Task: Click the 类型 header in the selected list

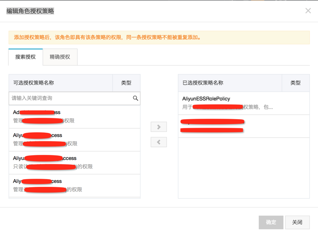Action: tap(296, 83)
